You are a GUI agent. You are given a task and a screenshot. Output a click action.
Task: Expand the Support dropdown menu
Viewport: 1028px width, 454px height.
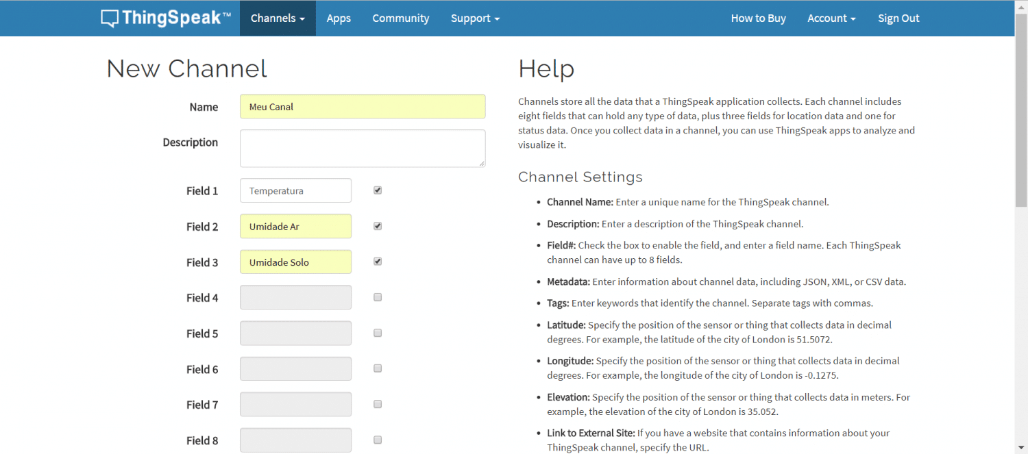click(x=475, y=18)
